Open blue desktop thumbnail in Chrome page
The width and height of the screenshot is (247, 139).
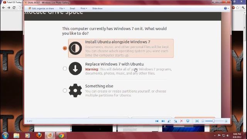coord(183,129)
